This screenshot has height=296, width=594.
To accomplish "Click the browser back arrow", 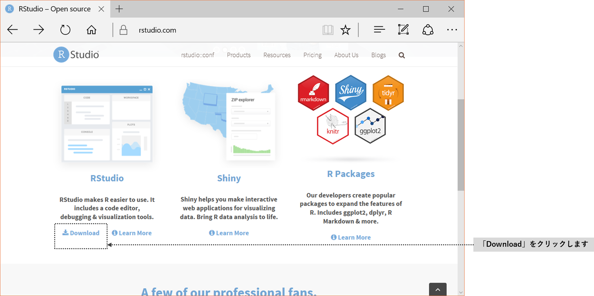I will point(13,30).
